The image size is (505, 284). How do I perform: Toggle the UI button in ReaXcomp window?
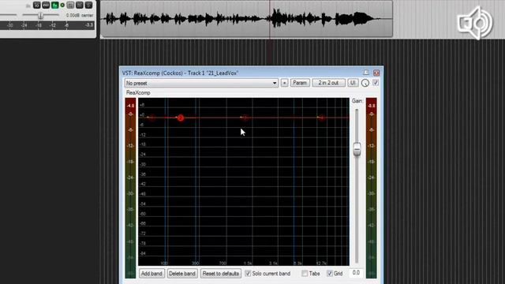[x=353, y=83]
